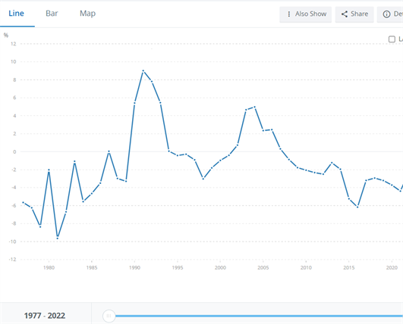Open the Map view tab
Image resolution: width=403 pixels, height=324 pixels.
[x=87, y=14]
